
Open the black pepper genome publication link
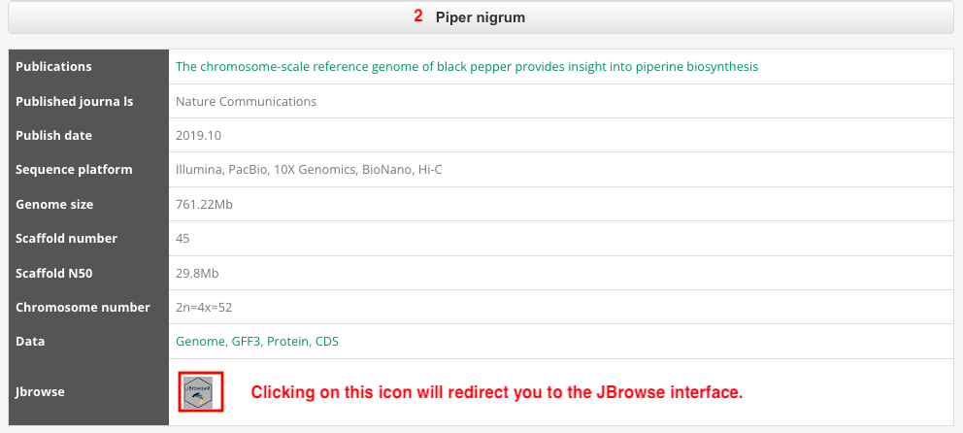pos(467,66)
